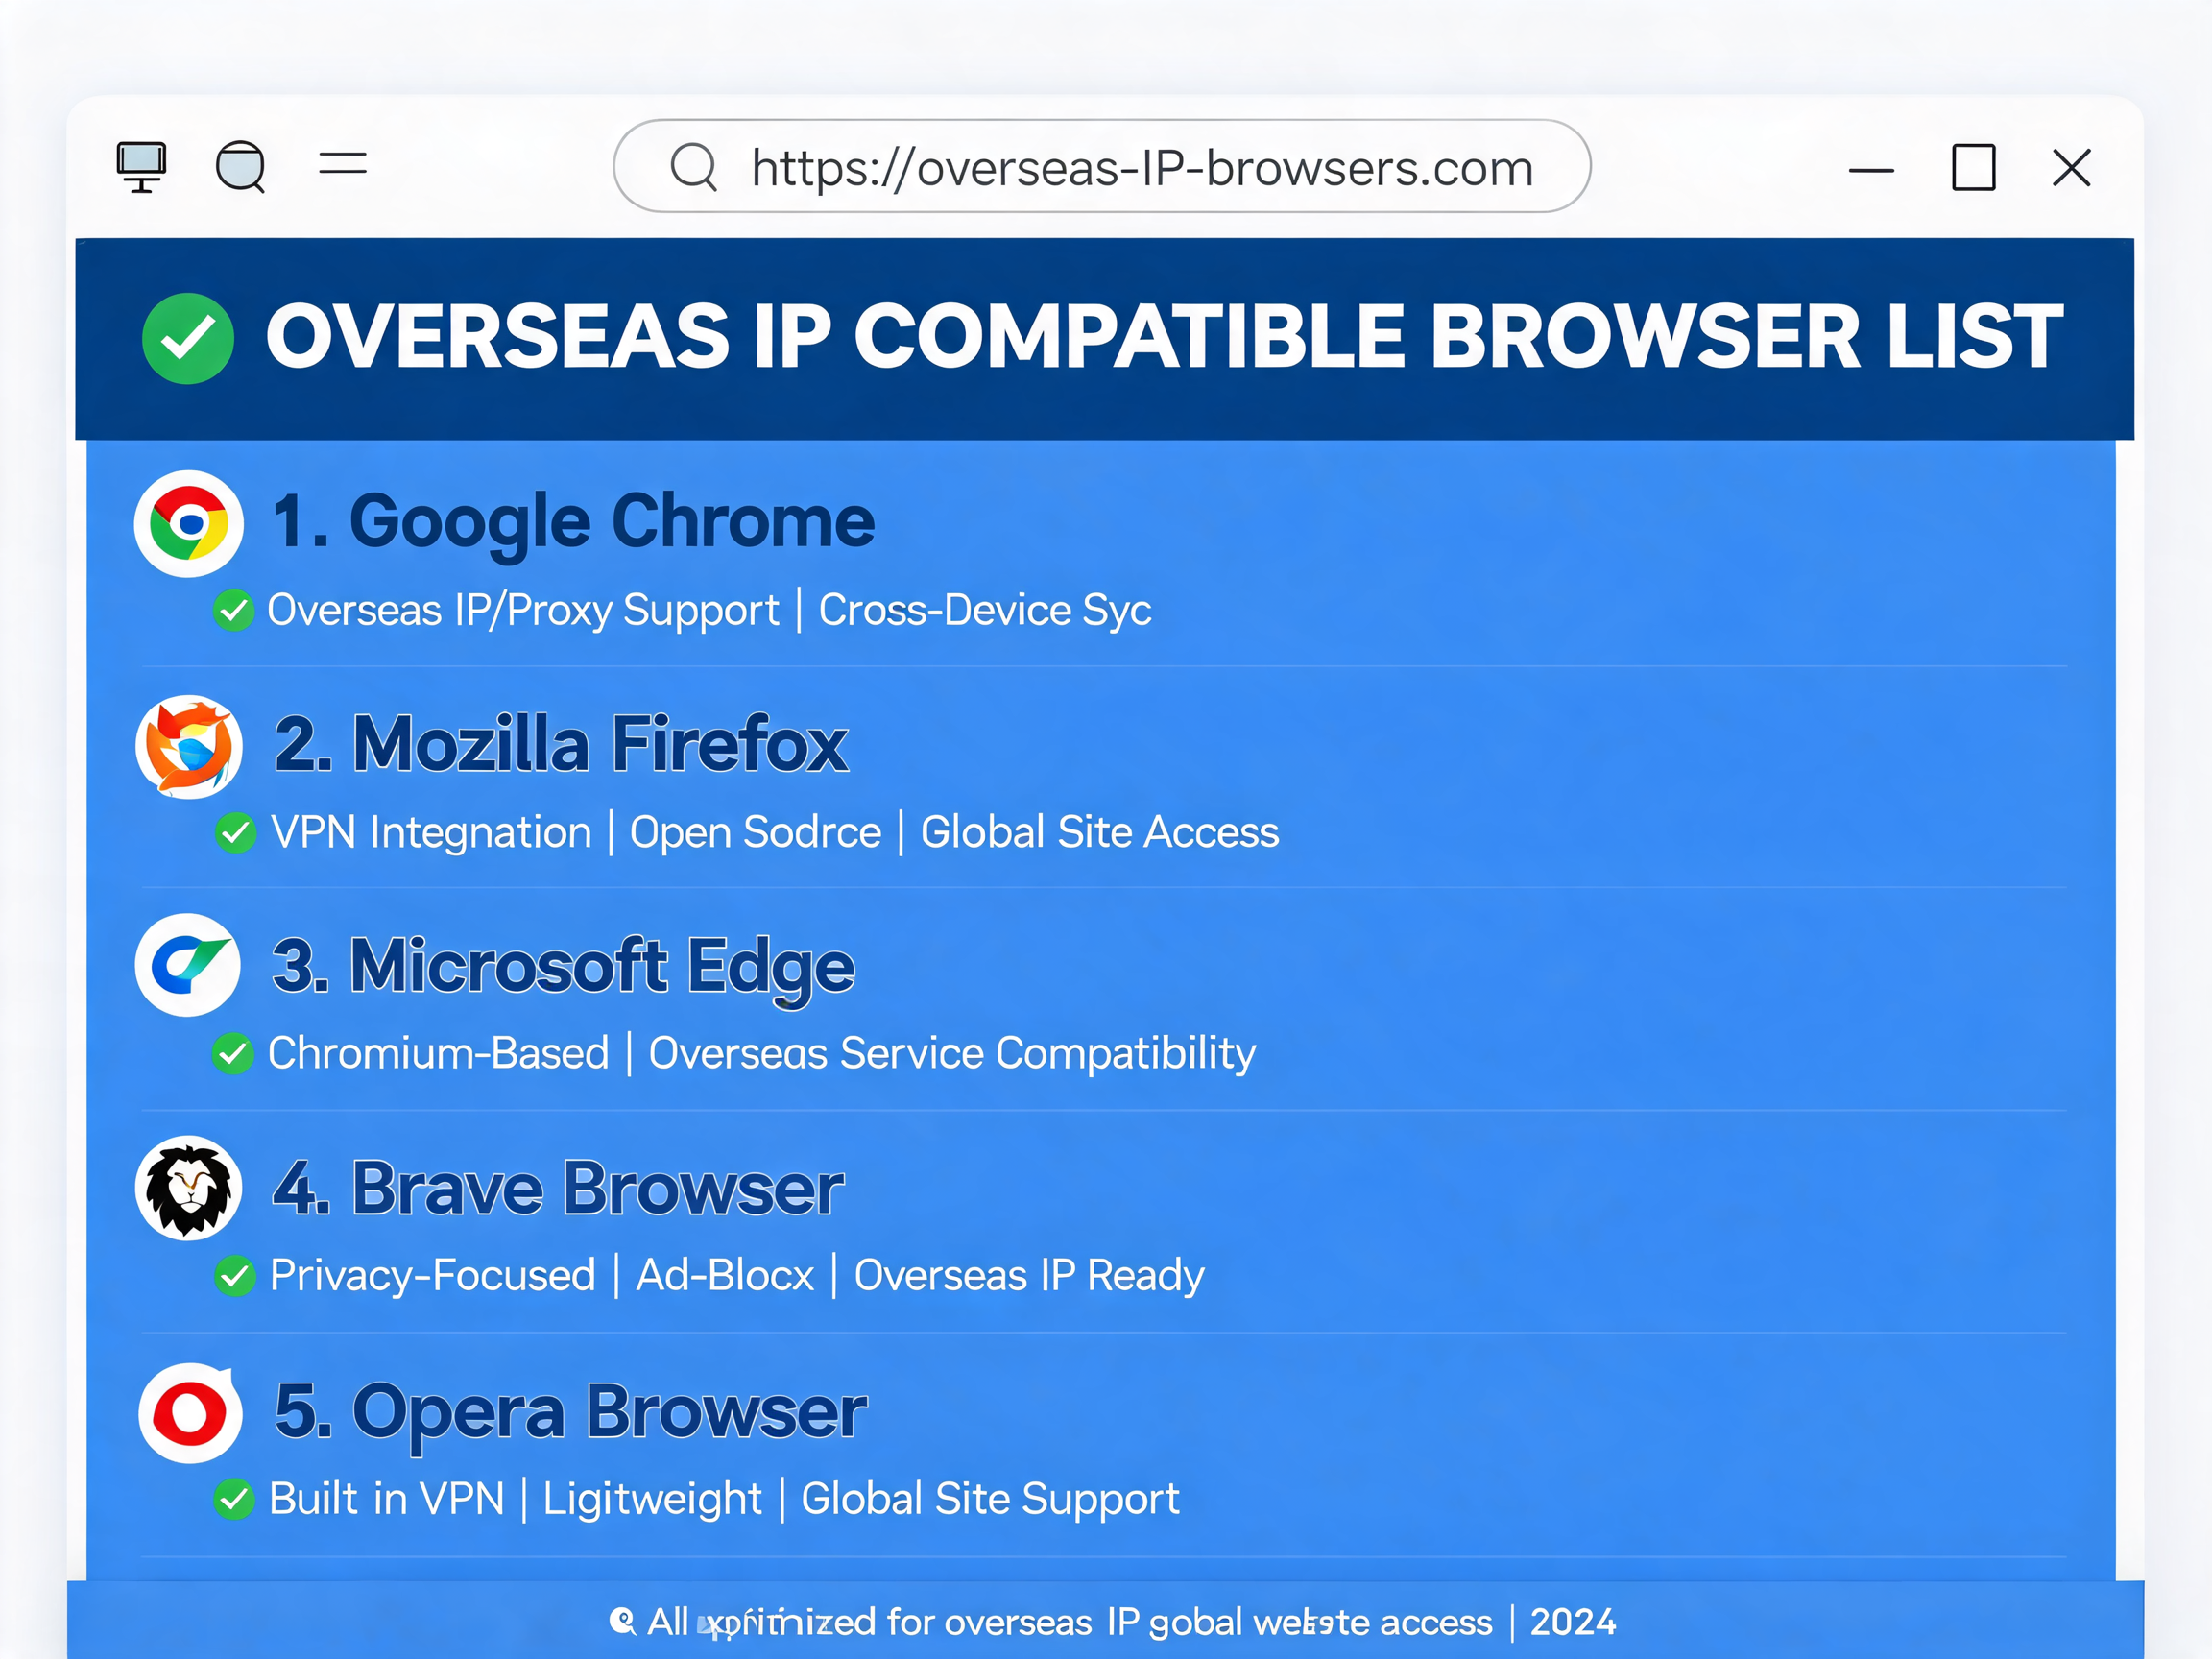Screen dimensions: 2212x1659
Task: Click the Microsoft Edge logo icon
Action: coord(188,965)
